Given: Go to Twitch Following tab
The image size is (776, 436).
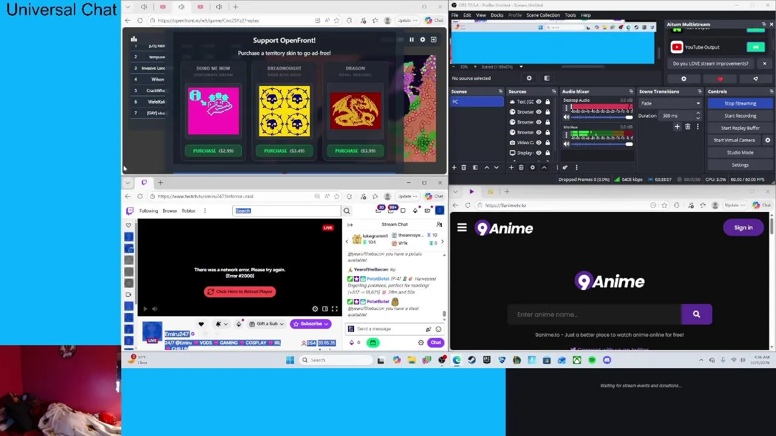Looking at the screenshot, I should (x=149, y=211).
